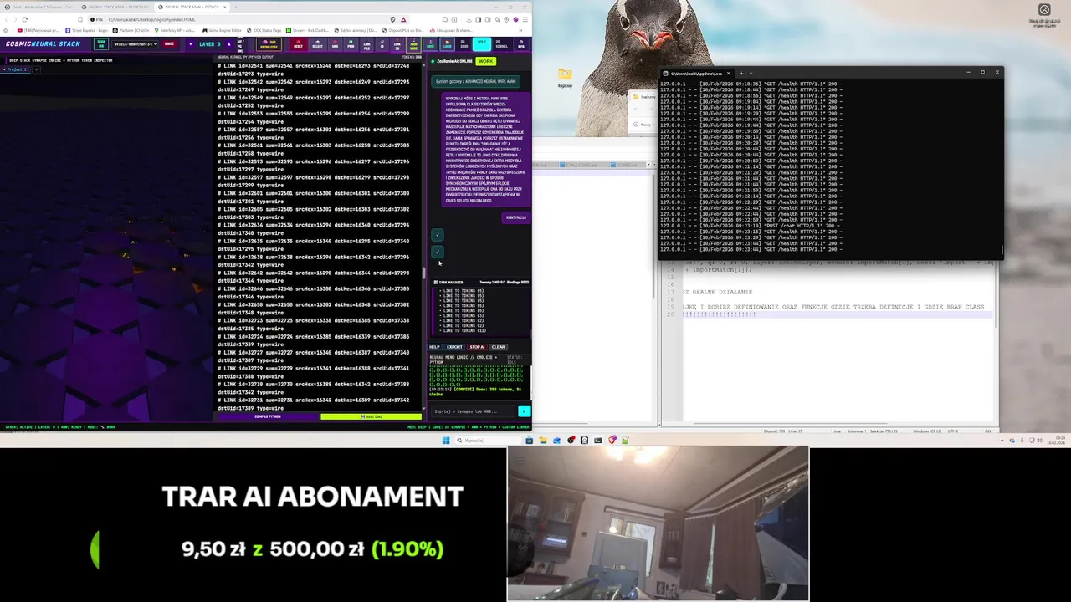Focus the 'Zapytaj o Synapsy Lab ANW' input

pos(474,411)
